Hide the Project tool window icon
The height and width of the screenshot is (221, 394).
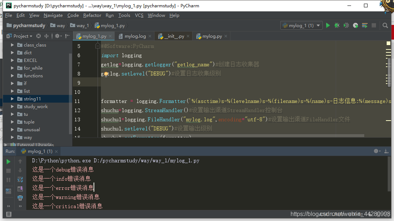click(x=67, y=36)
